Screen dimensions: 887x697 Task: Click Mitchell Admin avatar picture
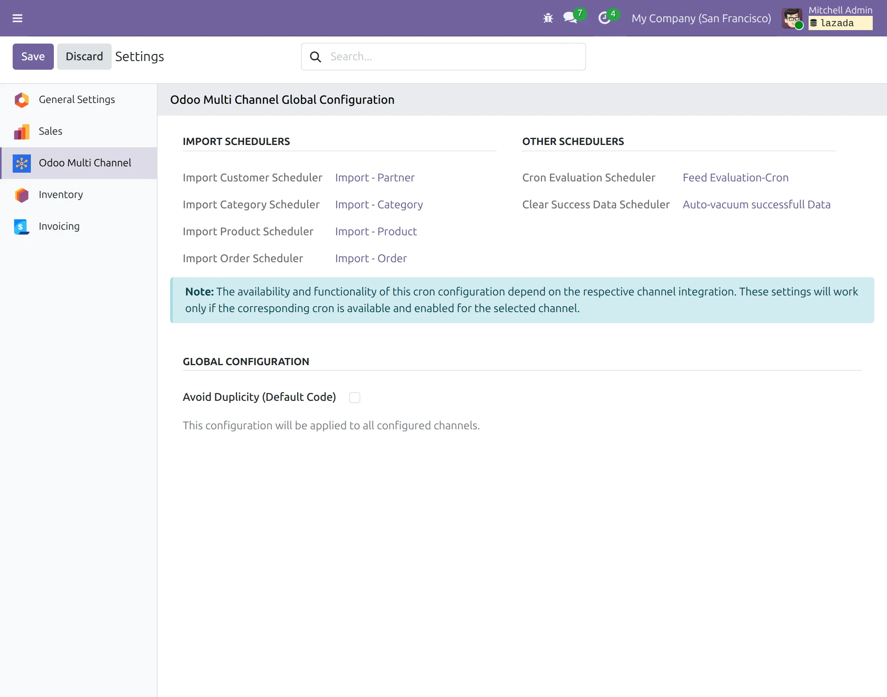pyautogui.click(x=792, y=18)
